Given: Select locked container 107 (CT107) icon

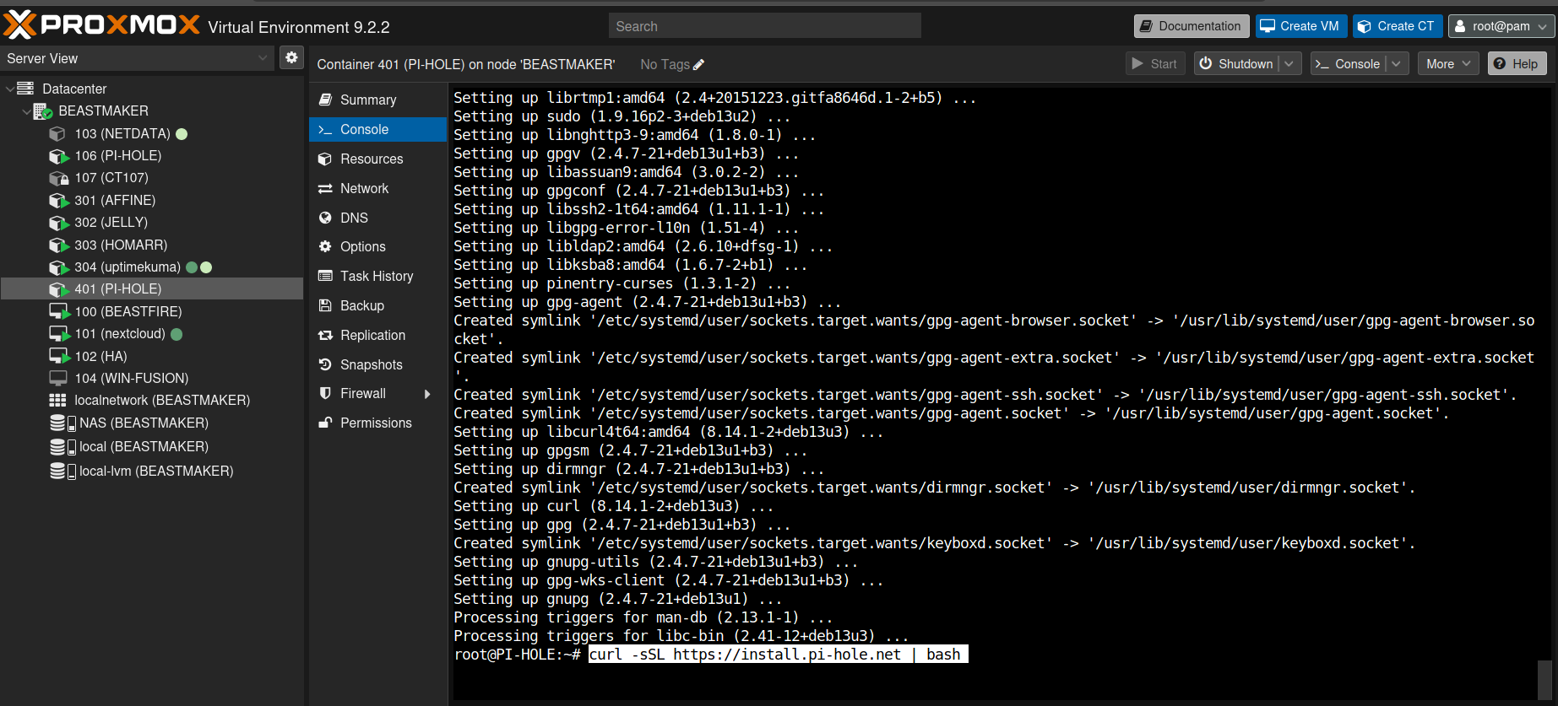Looking at the screenshot, I should tap(58, 178).
